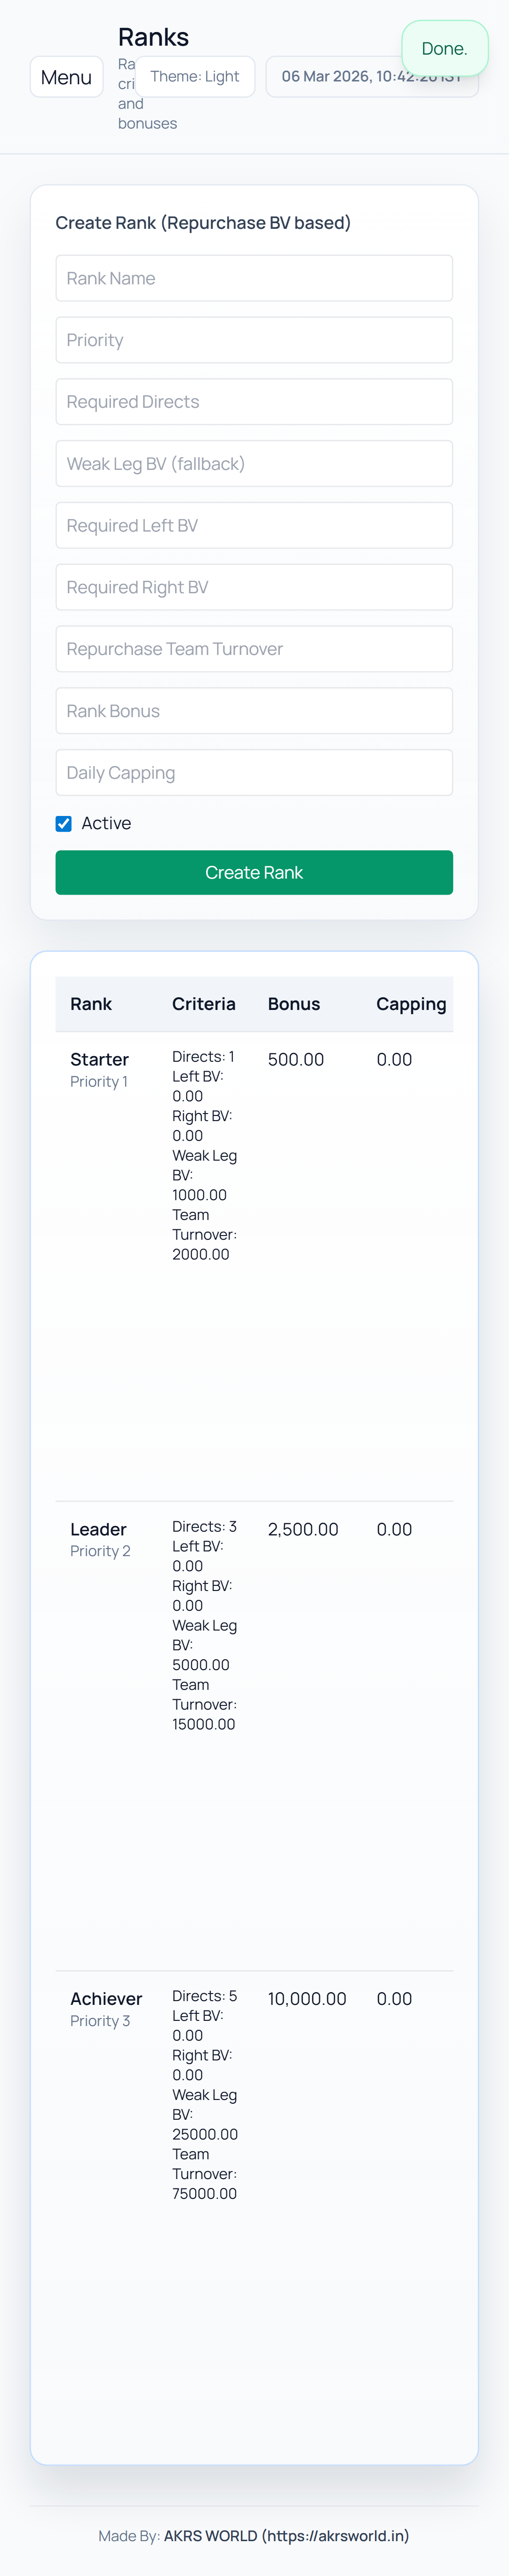Focus the Required Right BV field
Image resolution: width=509 pixels, height=2576 pixels.
tap(254, 588)
